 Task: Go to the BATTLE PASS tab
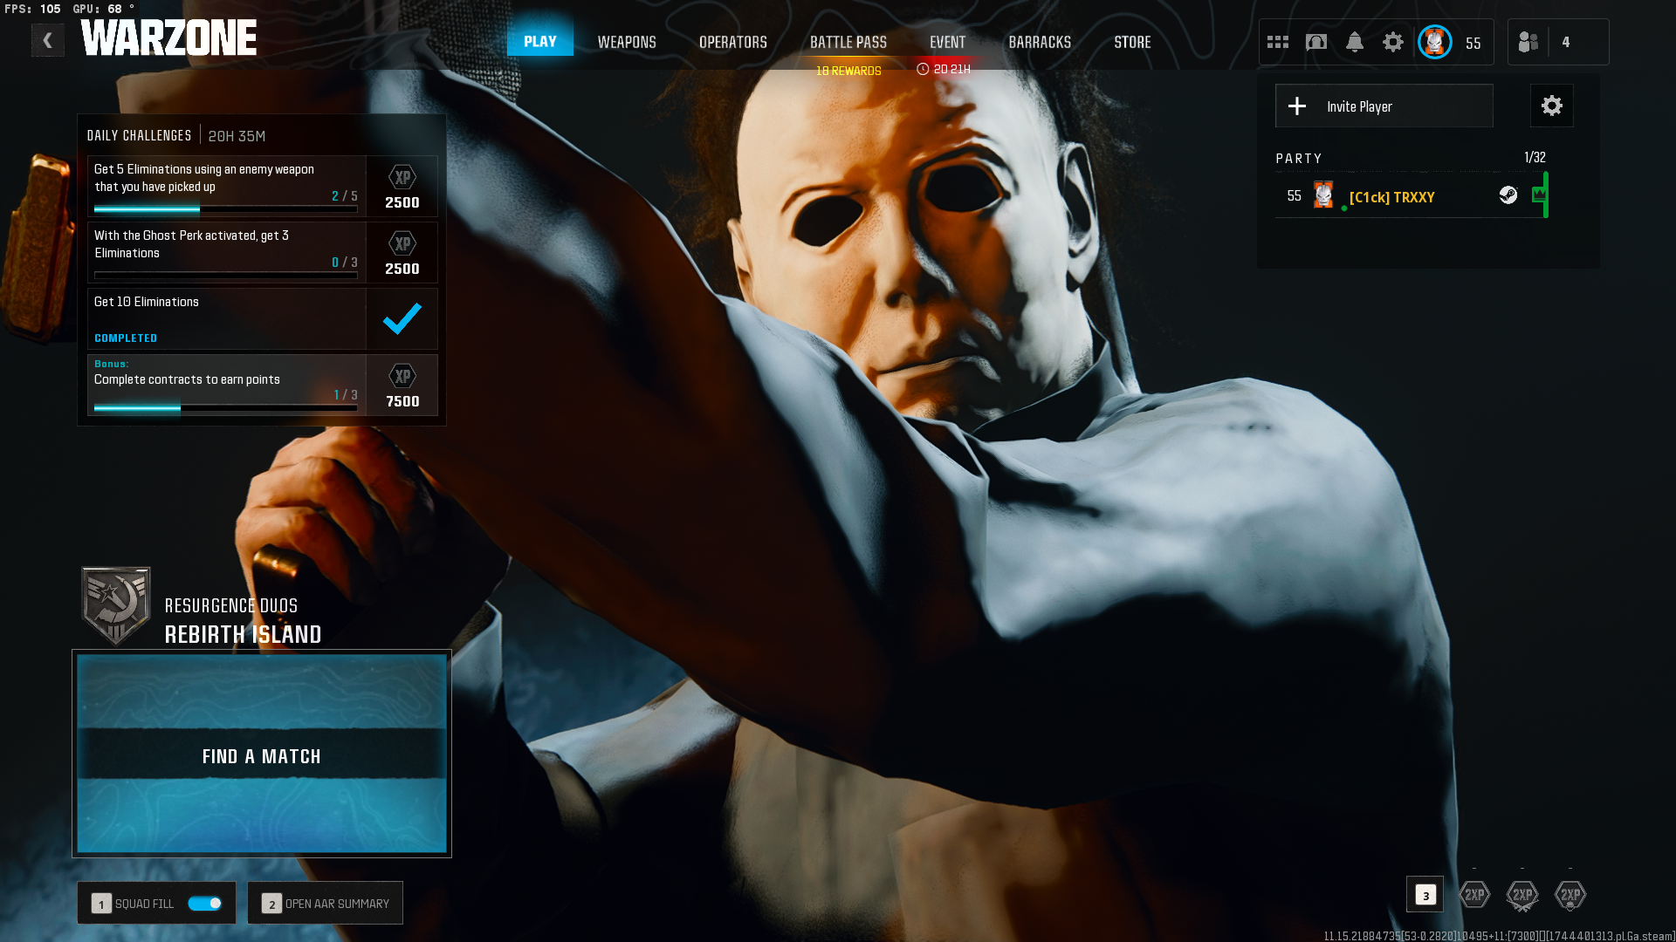pos(848,42)
